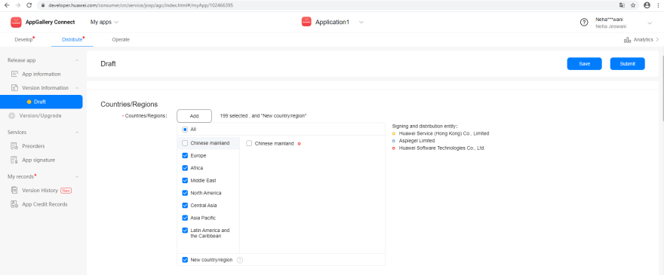Uncheck the Central Asia checkbox
The image size is (664, 275).
[x=185, y=206]
